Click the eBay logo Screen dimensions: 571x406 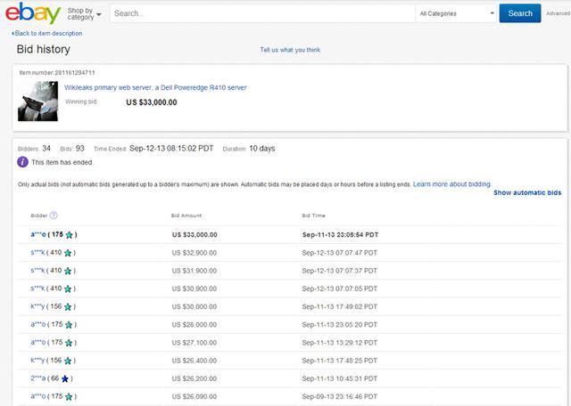click(33, 13)
